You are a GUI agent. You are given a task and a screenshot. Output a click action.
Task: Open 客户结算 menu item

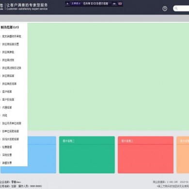tap(7, 92)
